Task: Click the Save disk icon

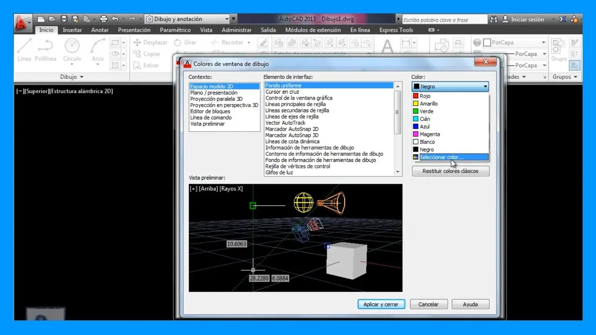Action: tap(64, 19)
